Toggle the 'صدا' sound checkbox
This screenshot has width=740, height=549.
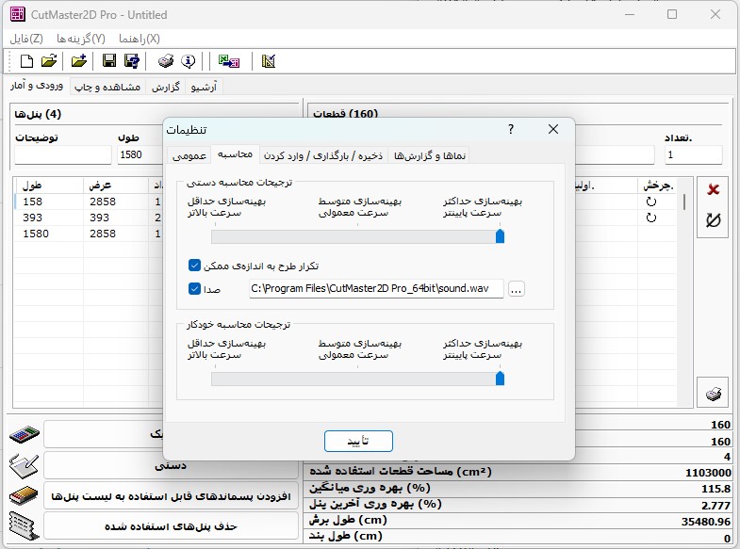click(x=195, y=289)
